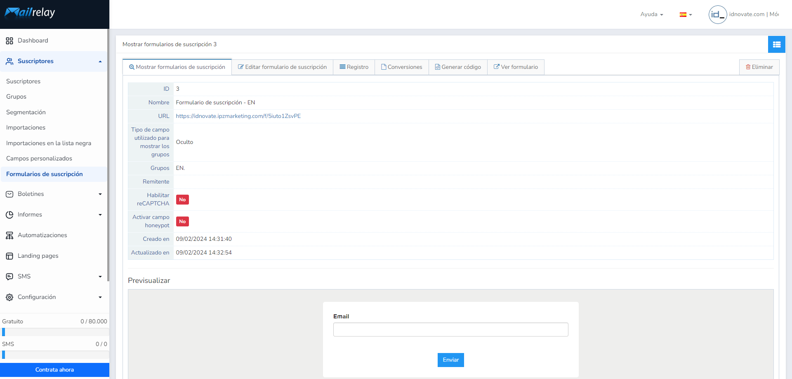Click the Automatizaciones menu label

tap(42, 235)
